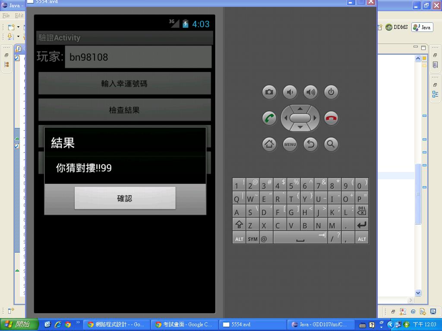Click the 檢查結果 button
The width and height of the screenshot is (442, 331).
pyautogui.click(x=124, y=110)
